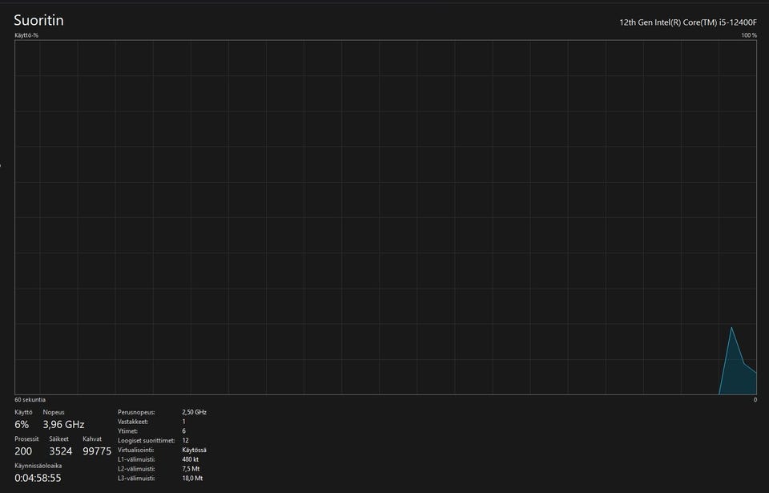The image size is (769, 493).
Task: Click the "0:04:58:55" uptime value
Action: 38,478
